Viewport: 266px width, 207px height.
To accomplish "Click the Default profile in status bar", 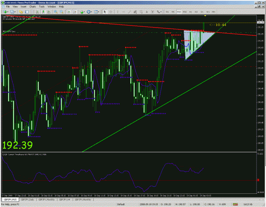I will pyautogui.click(x=121, y=204).
